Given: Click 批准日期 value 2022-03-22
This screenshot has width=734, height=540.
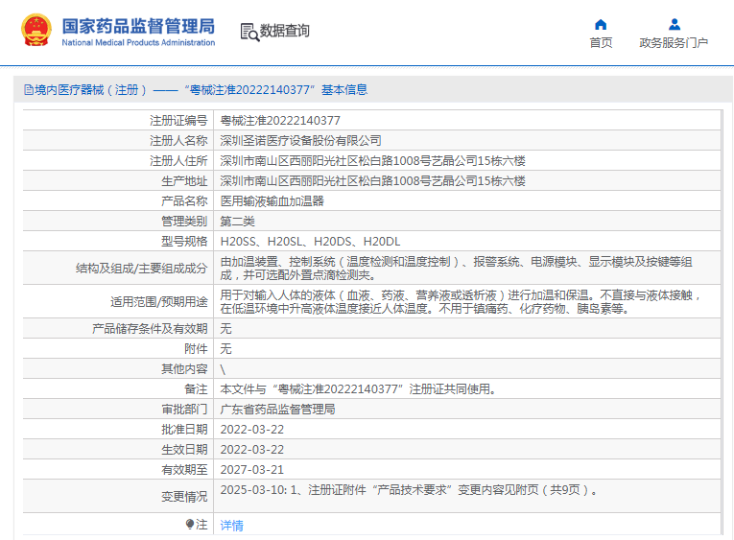Looking at the screenshot, I should point(251,430).
